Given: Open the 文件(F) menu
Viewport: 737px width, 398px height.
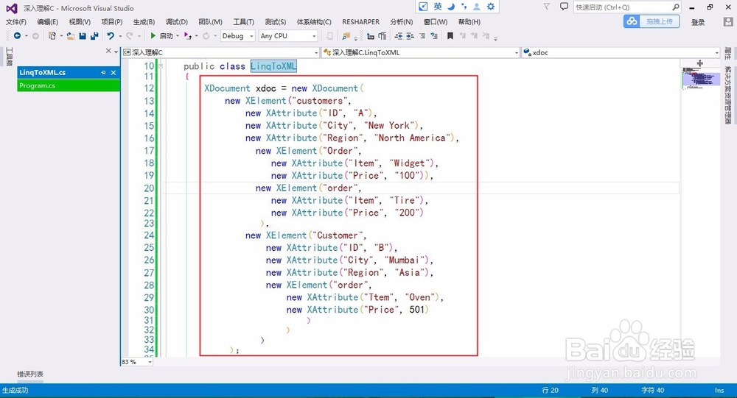Looking at the screenshot, I should (16, 21).
